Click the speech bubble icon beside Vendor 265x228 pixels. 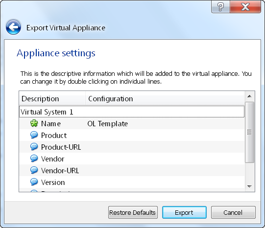point(34,159)
